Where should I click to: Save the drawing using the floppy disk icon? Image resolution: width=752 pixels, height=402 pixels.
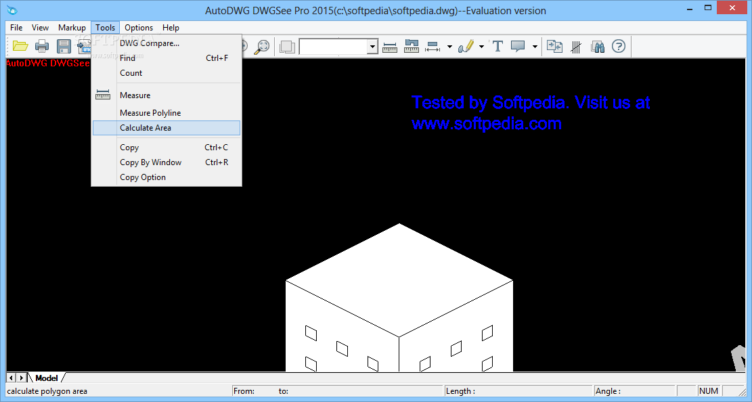click(64, 46)
